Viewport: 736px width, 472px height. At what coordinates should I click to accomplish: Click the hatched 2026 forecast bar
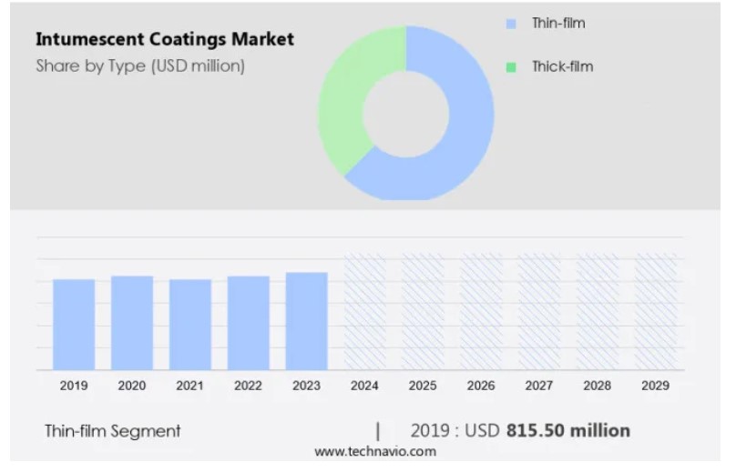pyautogui.click(x=482, y=312)
